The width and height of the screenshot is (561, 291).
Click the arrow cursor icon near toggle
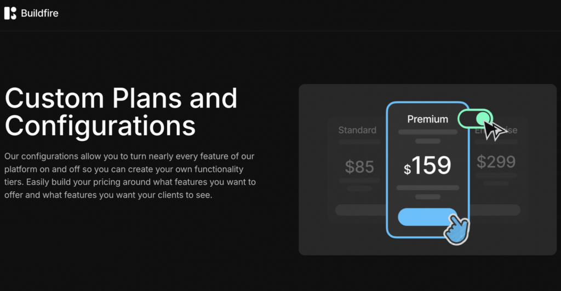pos(495,130)
